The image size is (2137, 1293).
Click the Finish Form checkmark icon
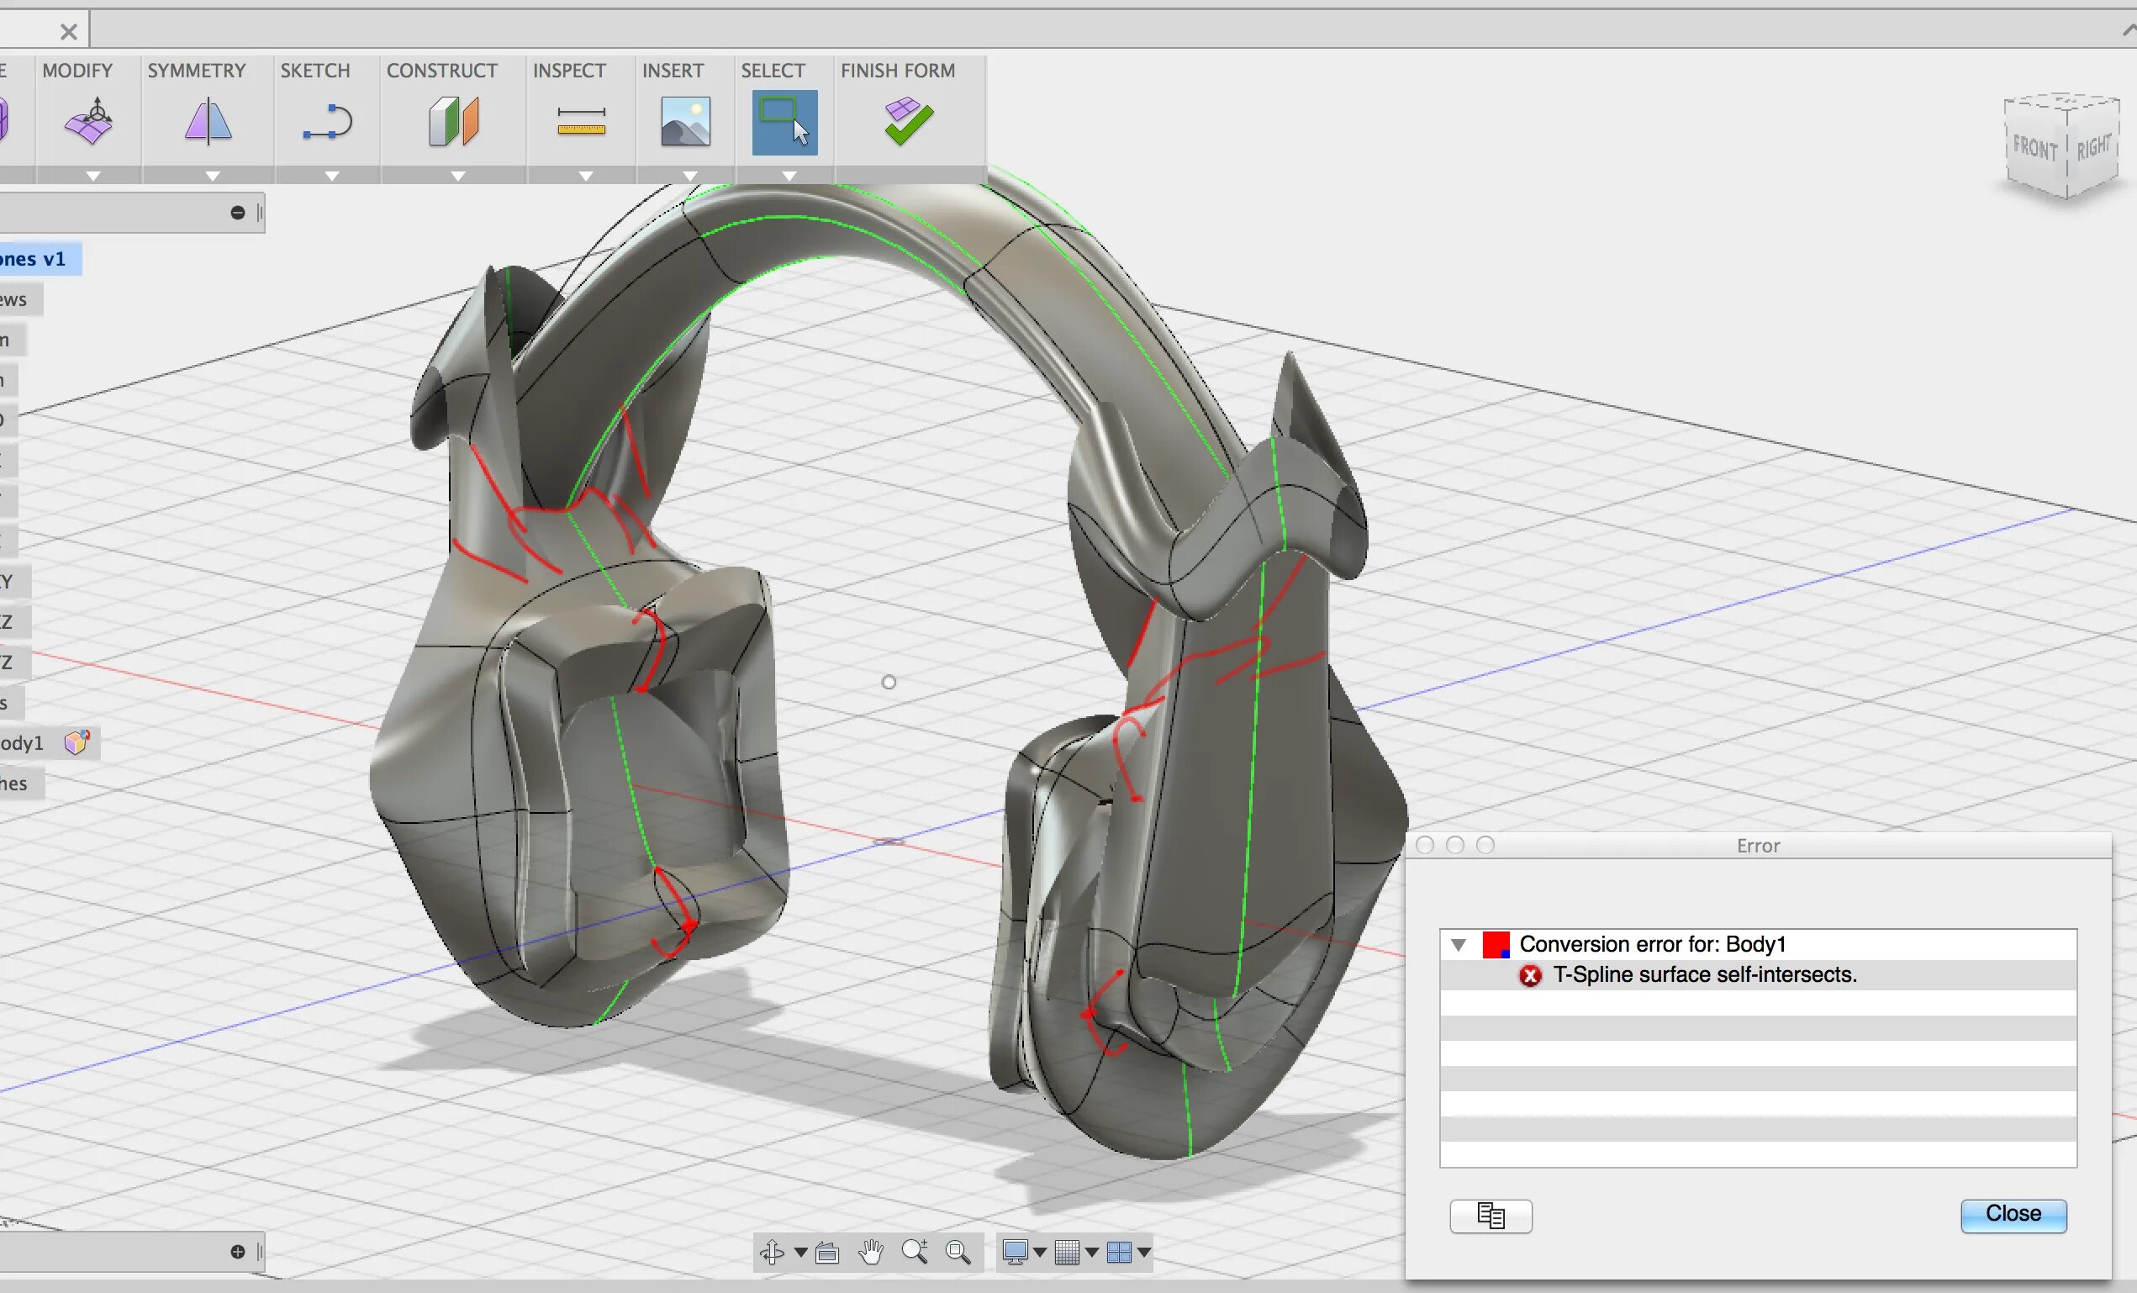[908, 121]
